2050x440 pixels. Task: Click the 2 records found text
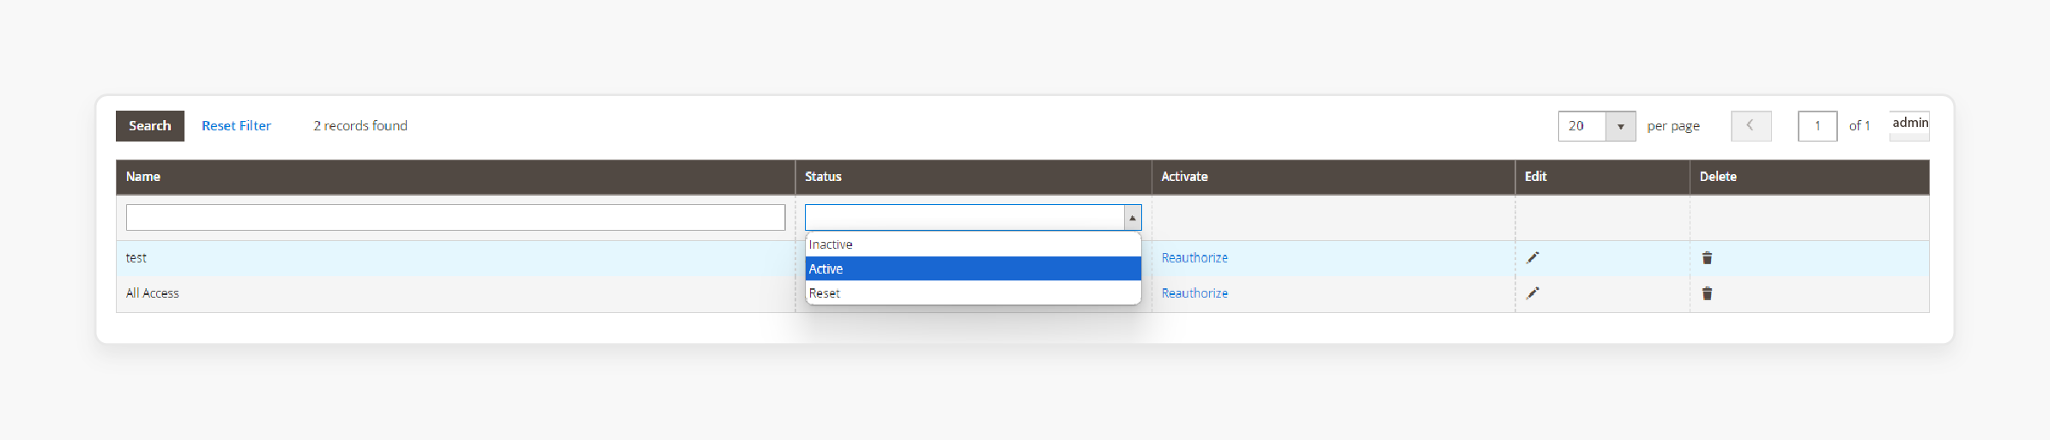360,126
